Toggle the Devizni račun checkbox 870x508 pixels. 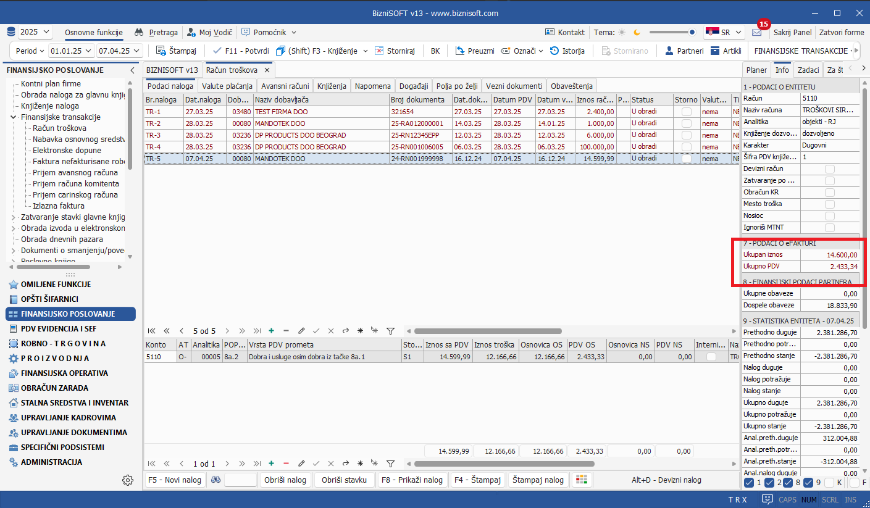point(829,169)
